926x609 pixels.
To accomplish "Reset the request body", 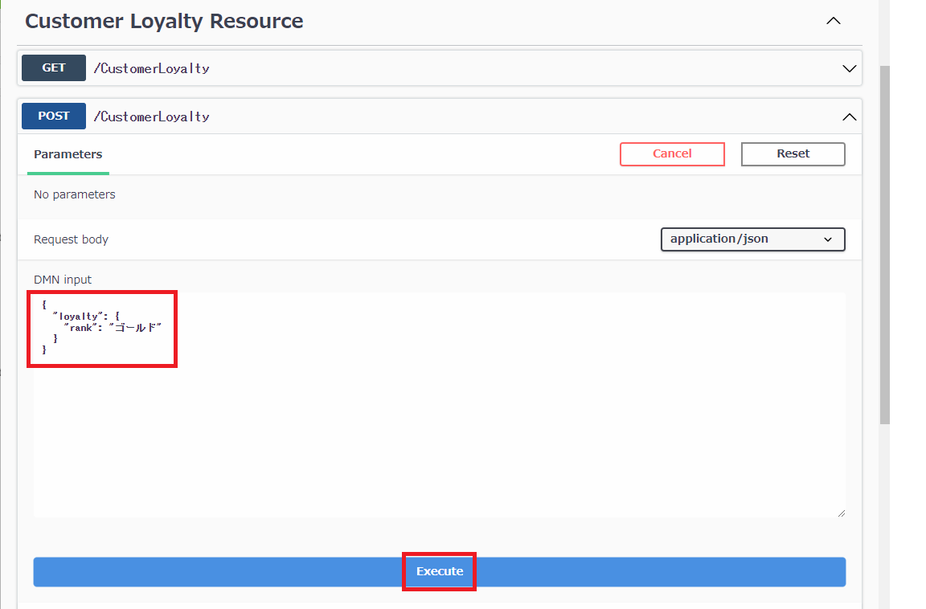I will tap(793, 154).
